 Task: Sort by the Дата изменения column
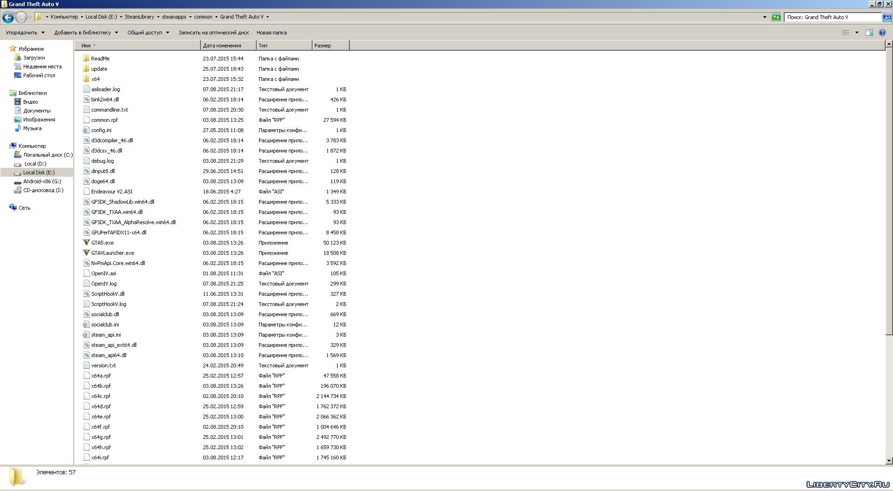[x=228, y=46]
